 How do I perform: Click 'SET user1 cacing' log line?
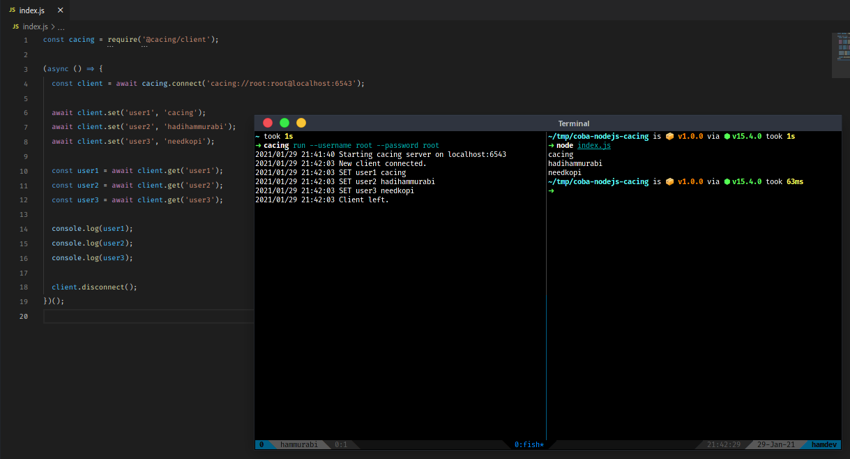331,172
